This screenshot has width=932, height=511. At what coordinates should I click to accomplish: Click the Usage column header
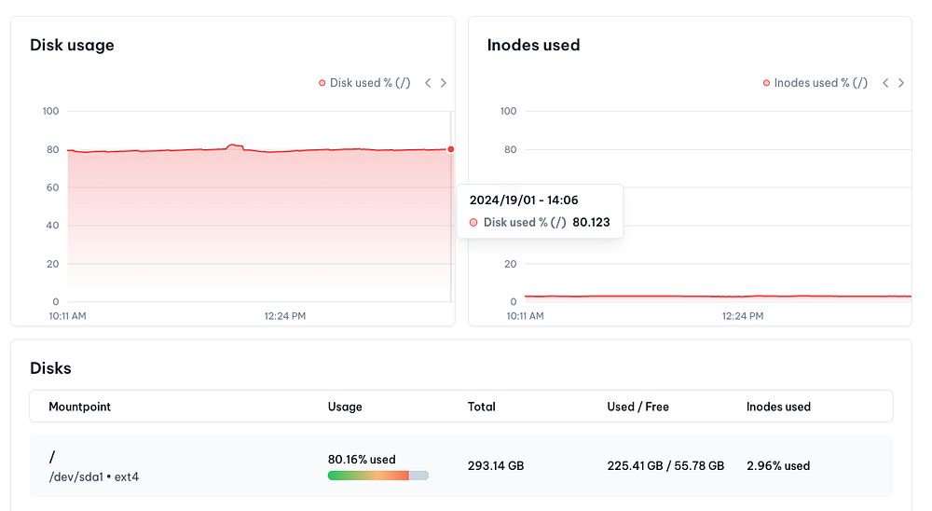coord(345,407)
